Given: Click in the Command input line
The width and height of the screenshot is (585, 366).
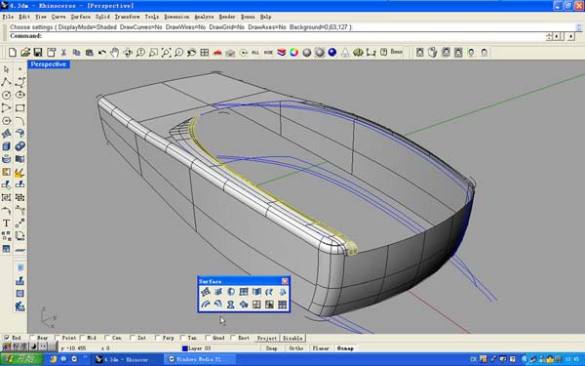Looking at the screenshot, I should [x=291, y=36].
